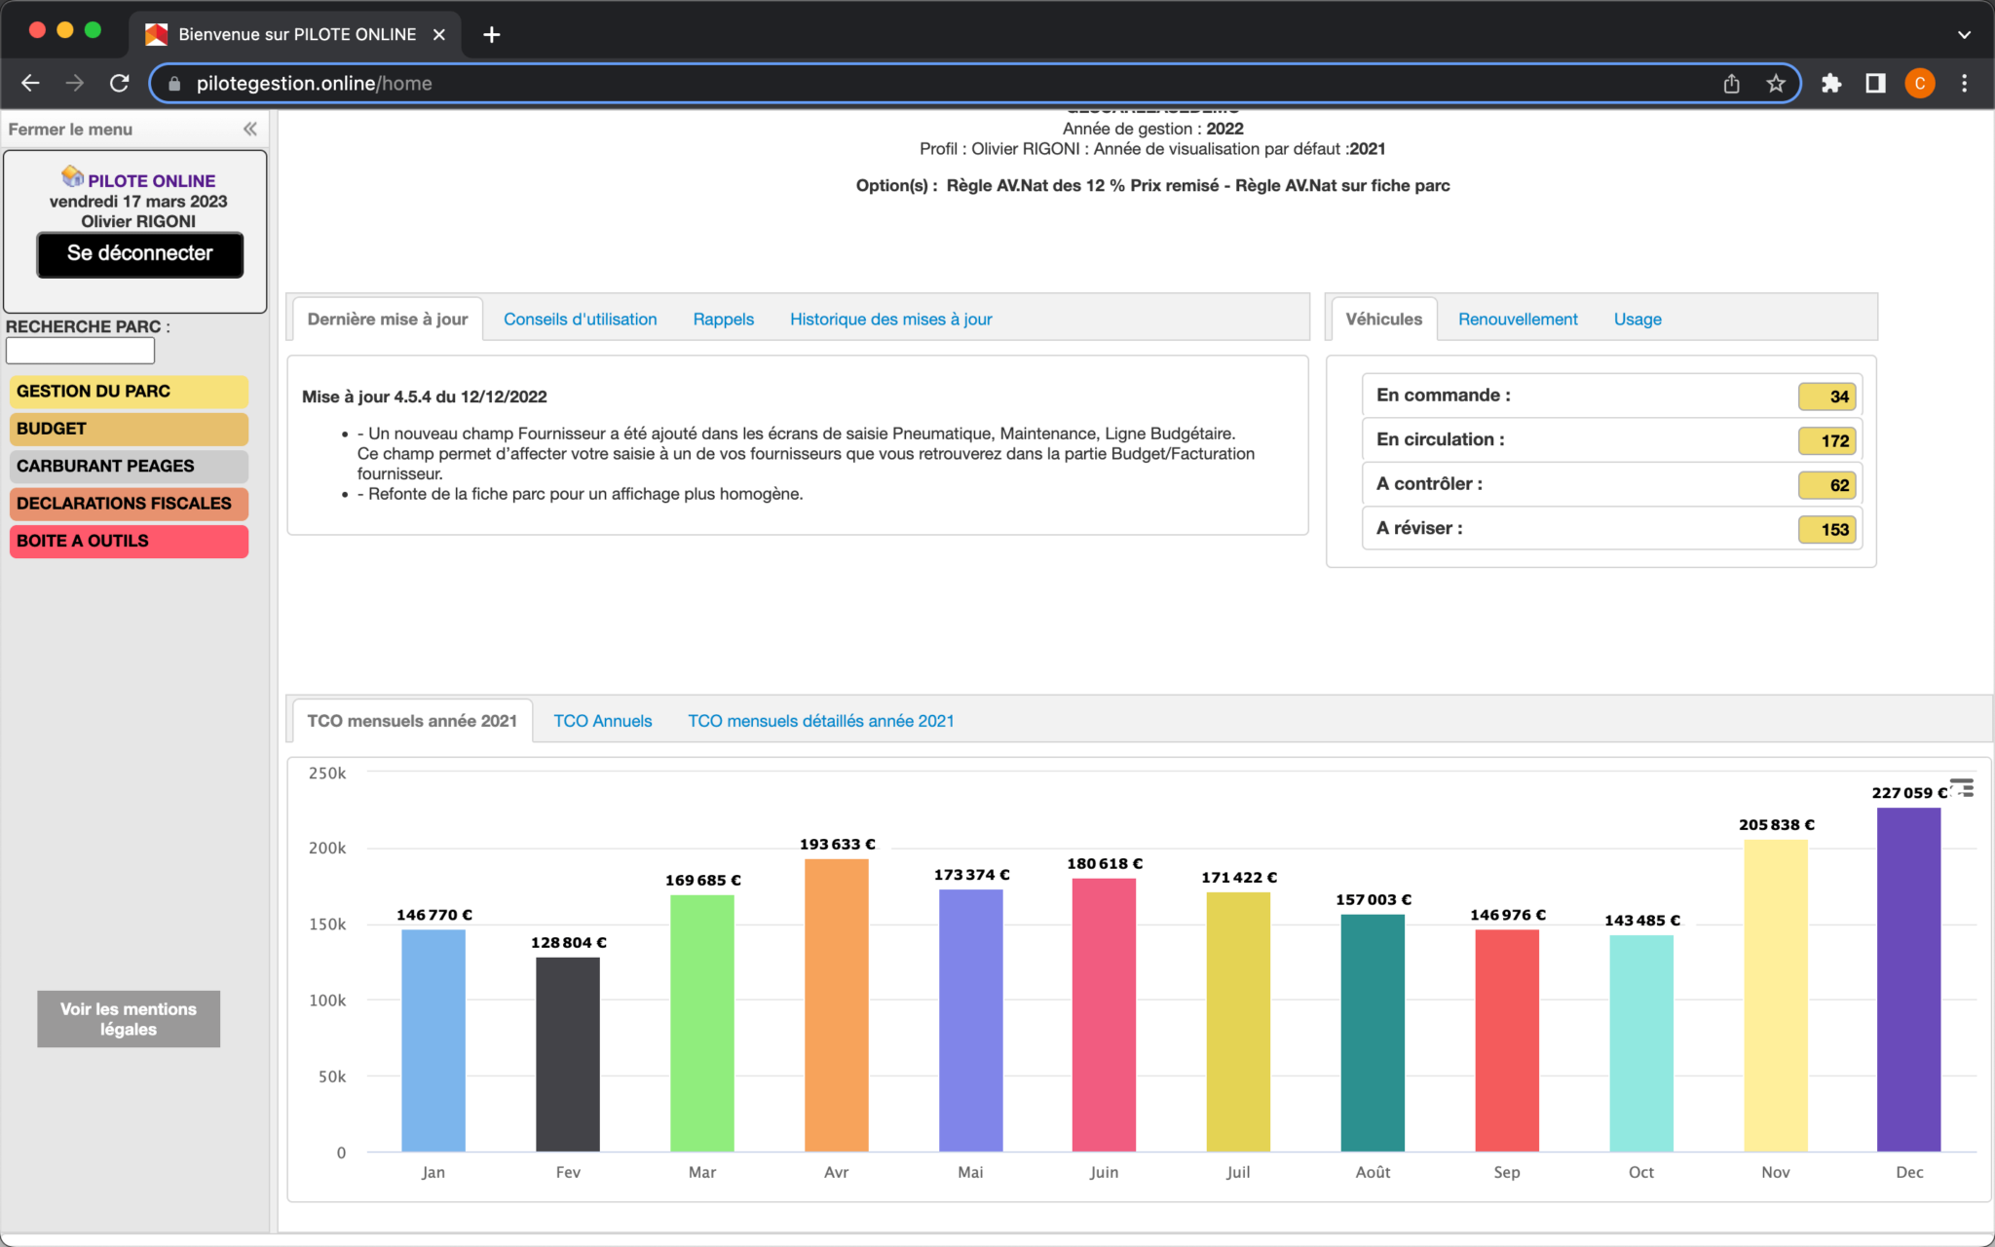Viewport: 1995px width, 1247px height.
Task: Focus the RECHERCHE PARC search field
Action: (81, 351)
